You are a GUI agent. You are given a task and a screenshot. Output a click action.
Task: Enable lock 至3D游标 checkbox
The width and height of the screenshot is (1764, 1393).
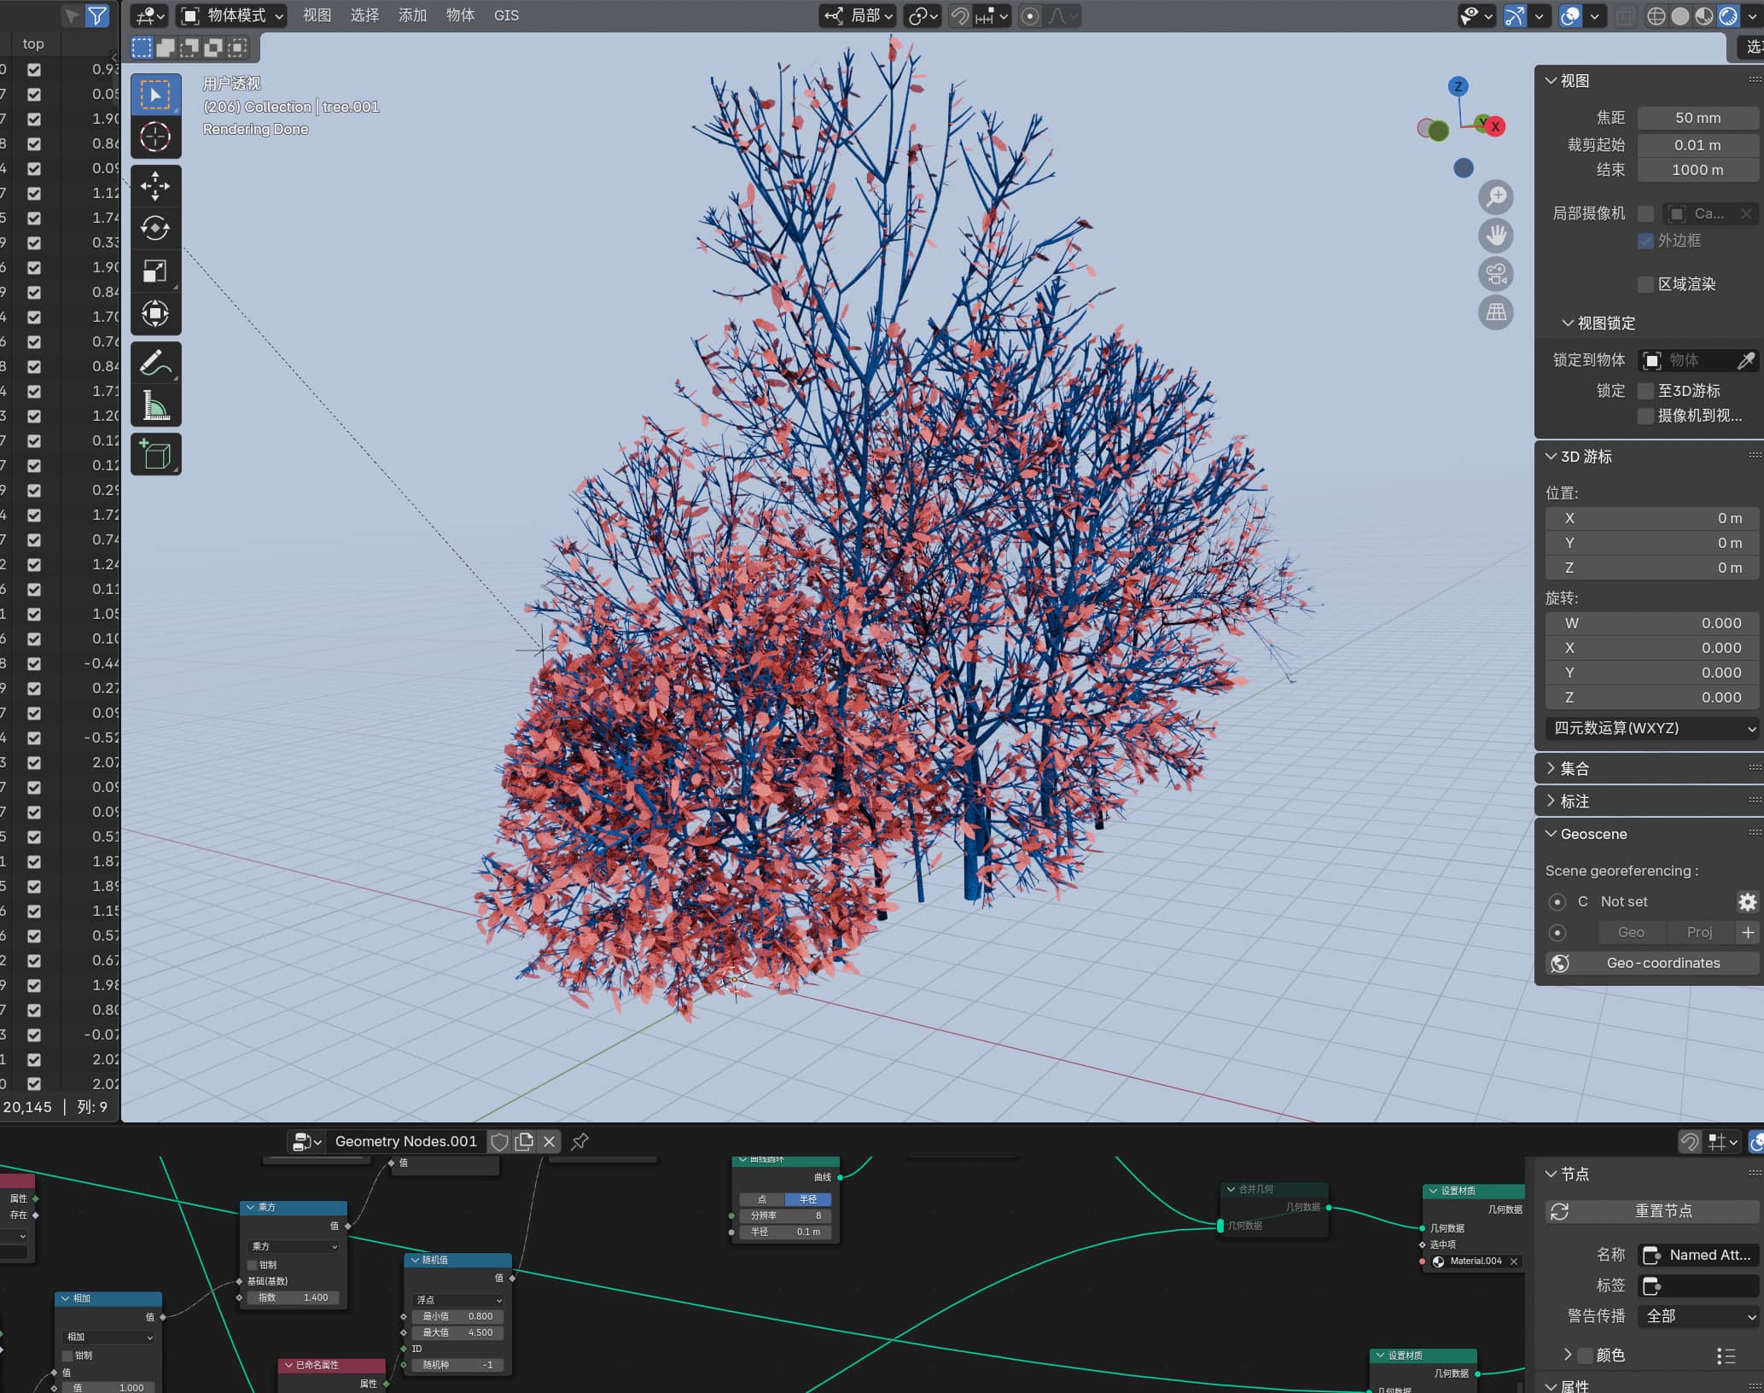pos(1646,391)
